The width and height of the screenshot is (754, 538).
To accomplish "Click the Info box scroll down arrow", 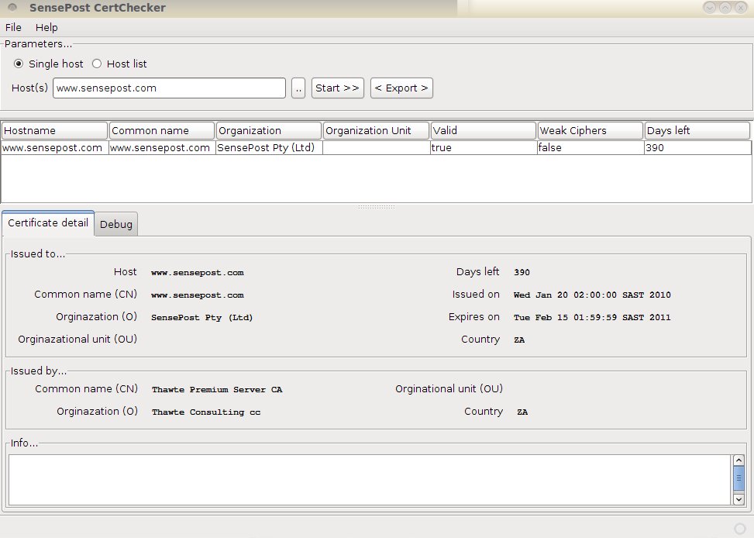I will click(738, 500).
